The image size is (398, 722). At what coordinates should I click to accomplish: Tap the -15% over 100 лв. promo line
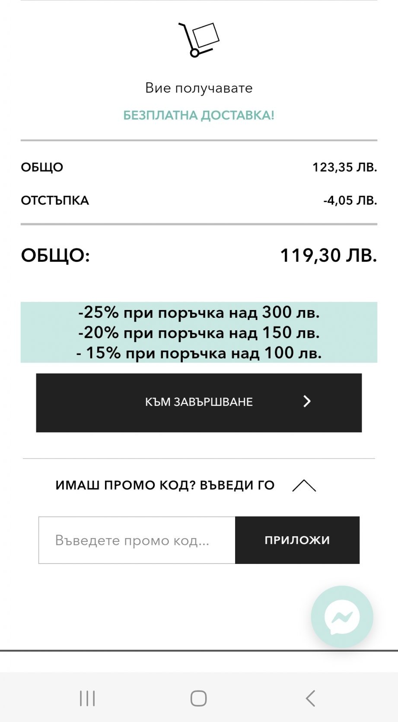(x=199, y=353)
